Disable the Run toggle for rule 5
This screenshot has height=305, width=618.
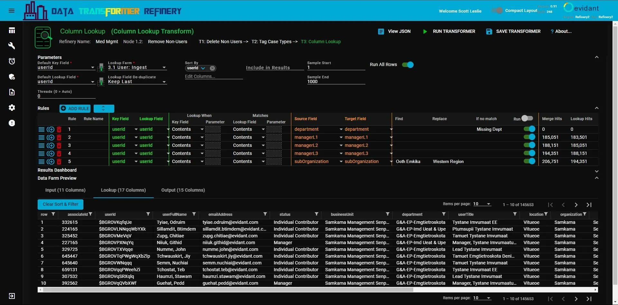coord(529,161)
